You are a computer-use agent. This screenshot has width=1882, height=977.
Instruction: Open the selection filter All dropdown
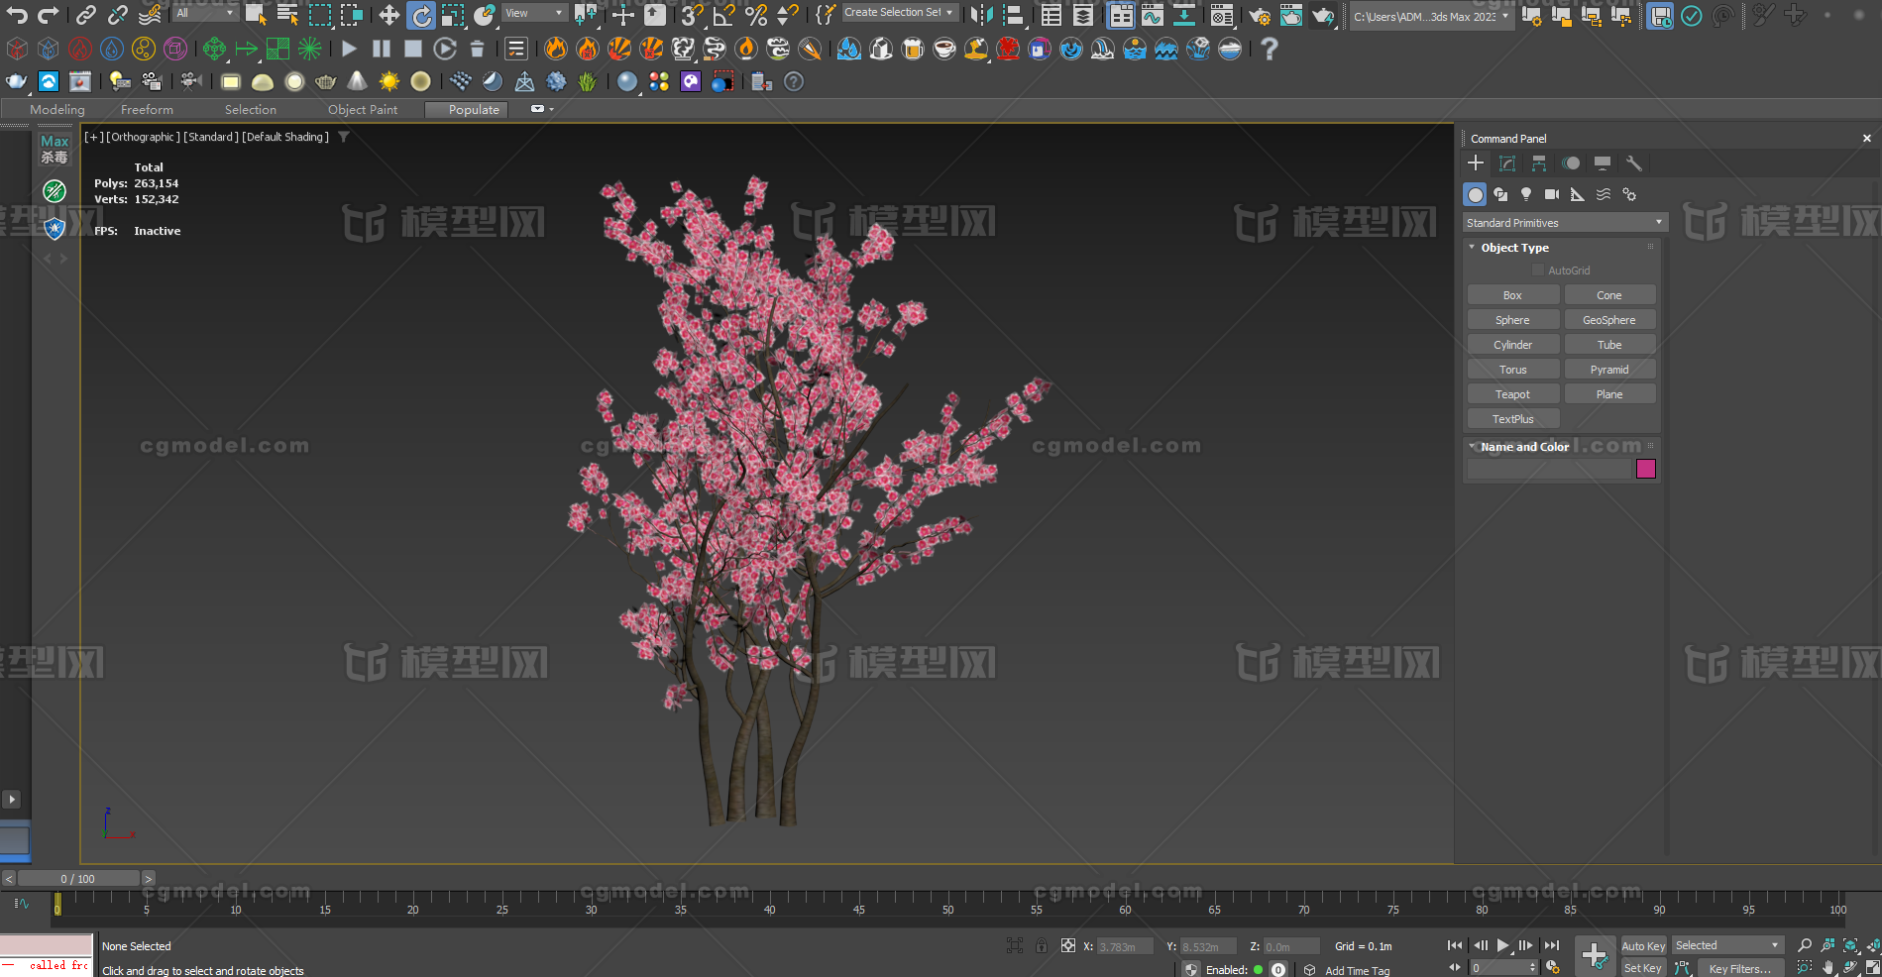[205, 13]
